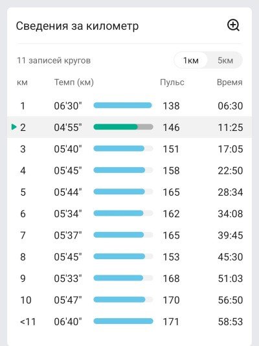Select the final <11 lap row
This screenshot has width=259, height=346.
click(129, 321)
